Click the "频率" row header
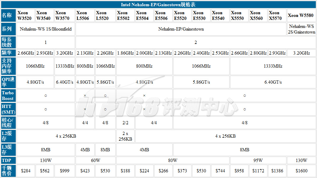317x178 pixels. [8, 53]
